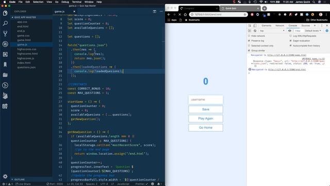Viewport: 330px width, 186px height.
Task: Open the Search view in activity bar
Action: [x=5, y=23]
